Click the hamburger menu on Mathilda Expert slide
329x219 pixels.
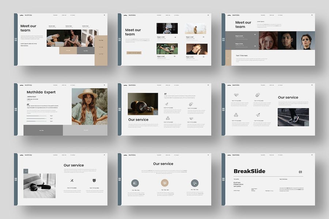pos(16,109)
